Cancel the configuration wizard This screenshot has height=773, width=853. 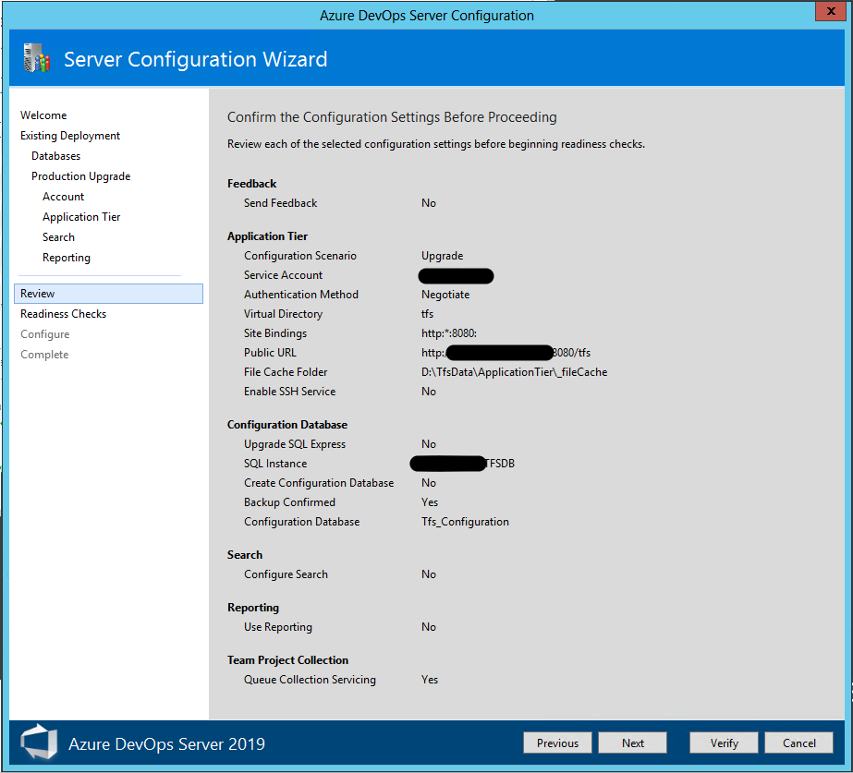[x=798, y=743]
